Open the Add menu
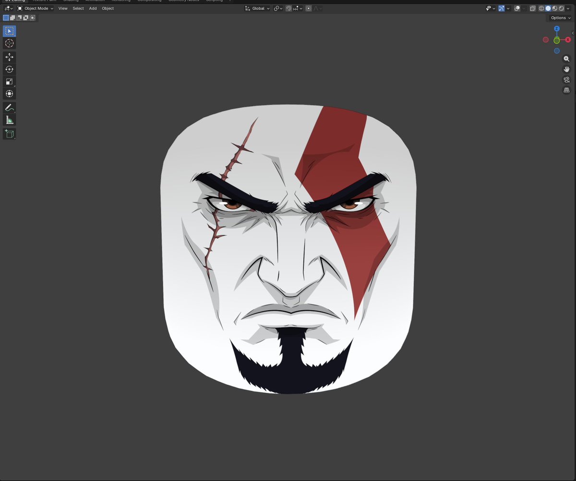The image size is (576, 481). (x=93, y=9)
